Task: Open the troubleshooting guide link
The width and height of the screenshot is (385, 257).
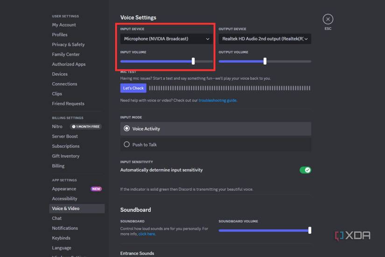Action: pos(217,100)
